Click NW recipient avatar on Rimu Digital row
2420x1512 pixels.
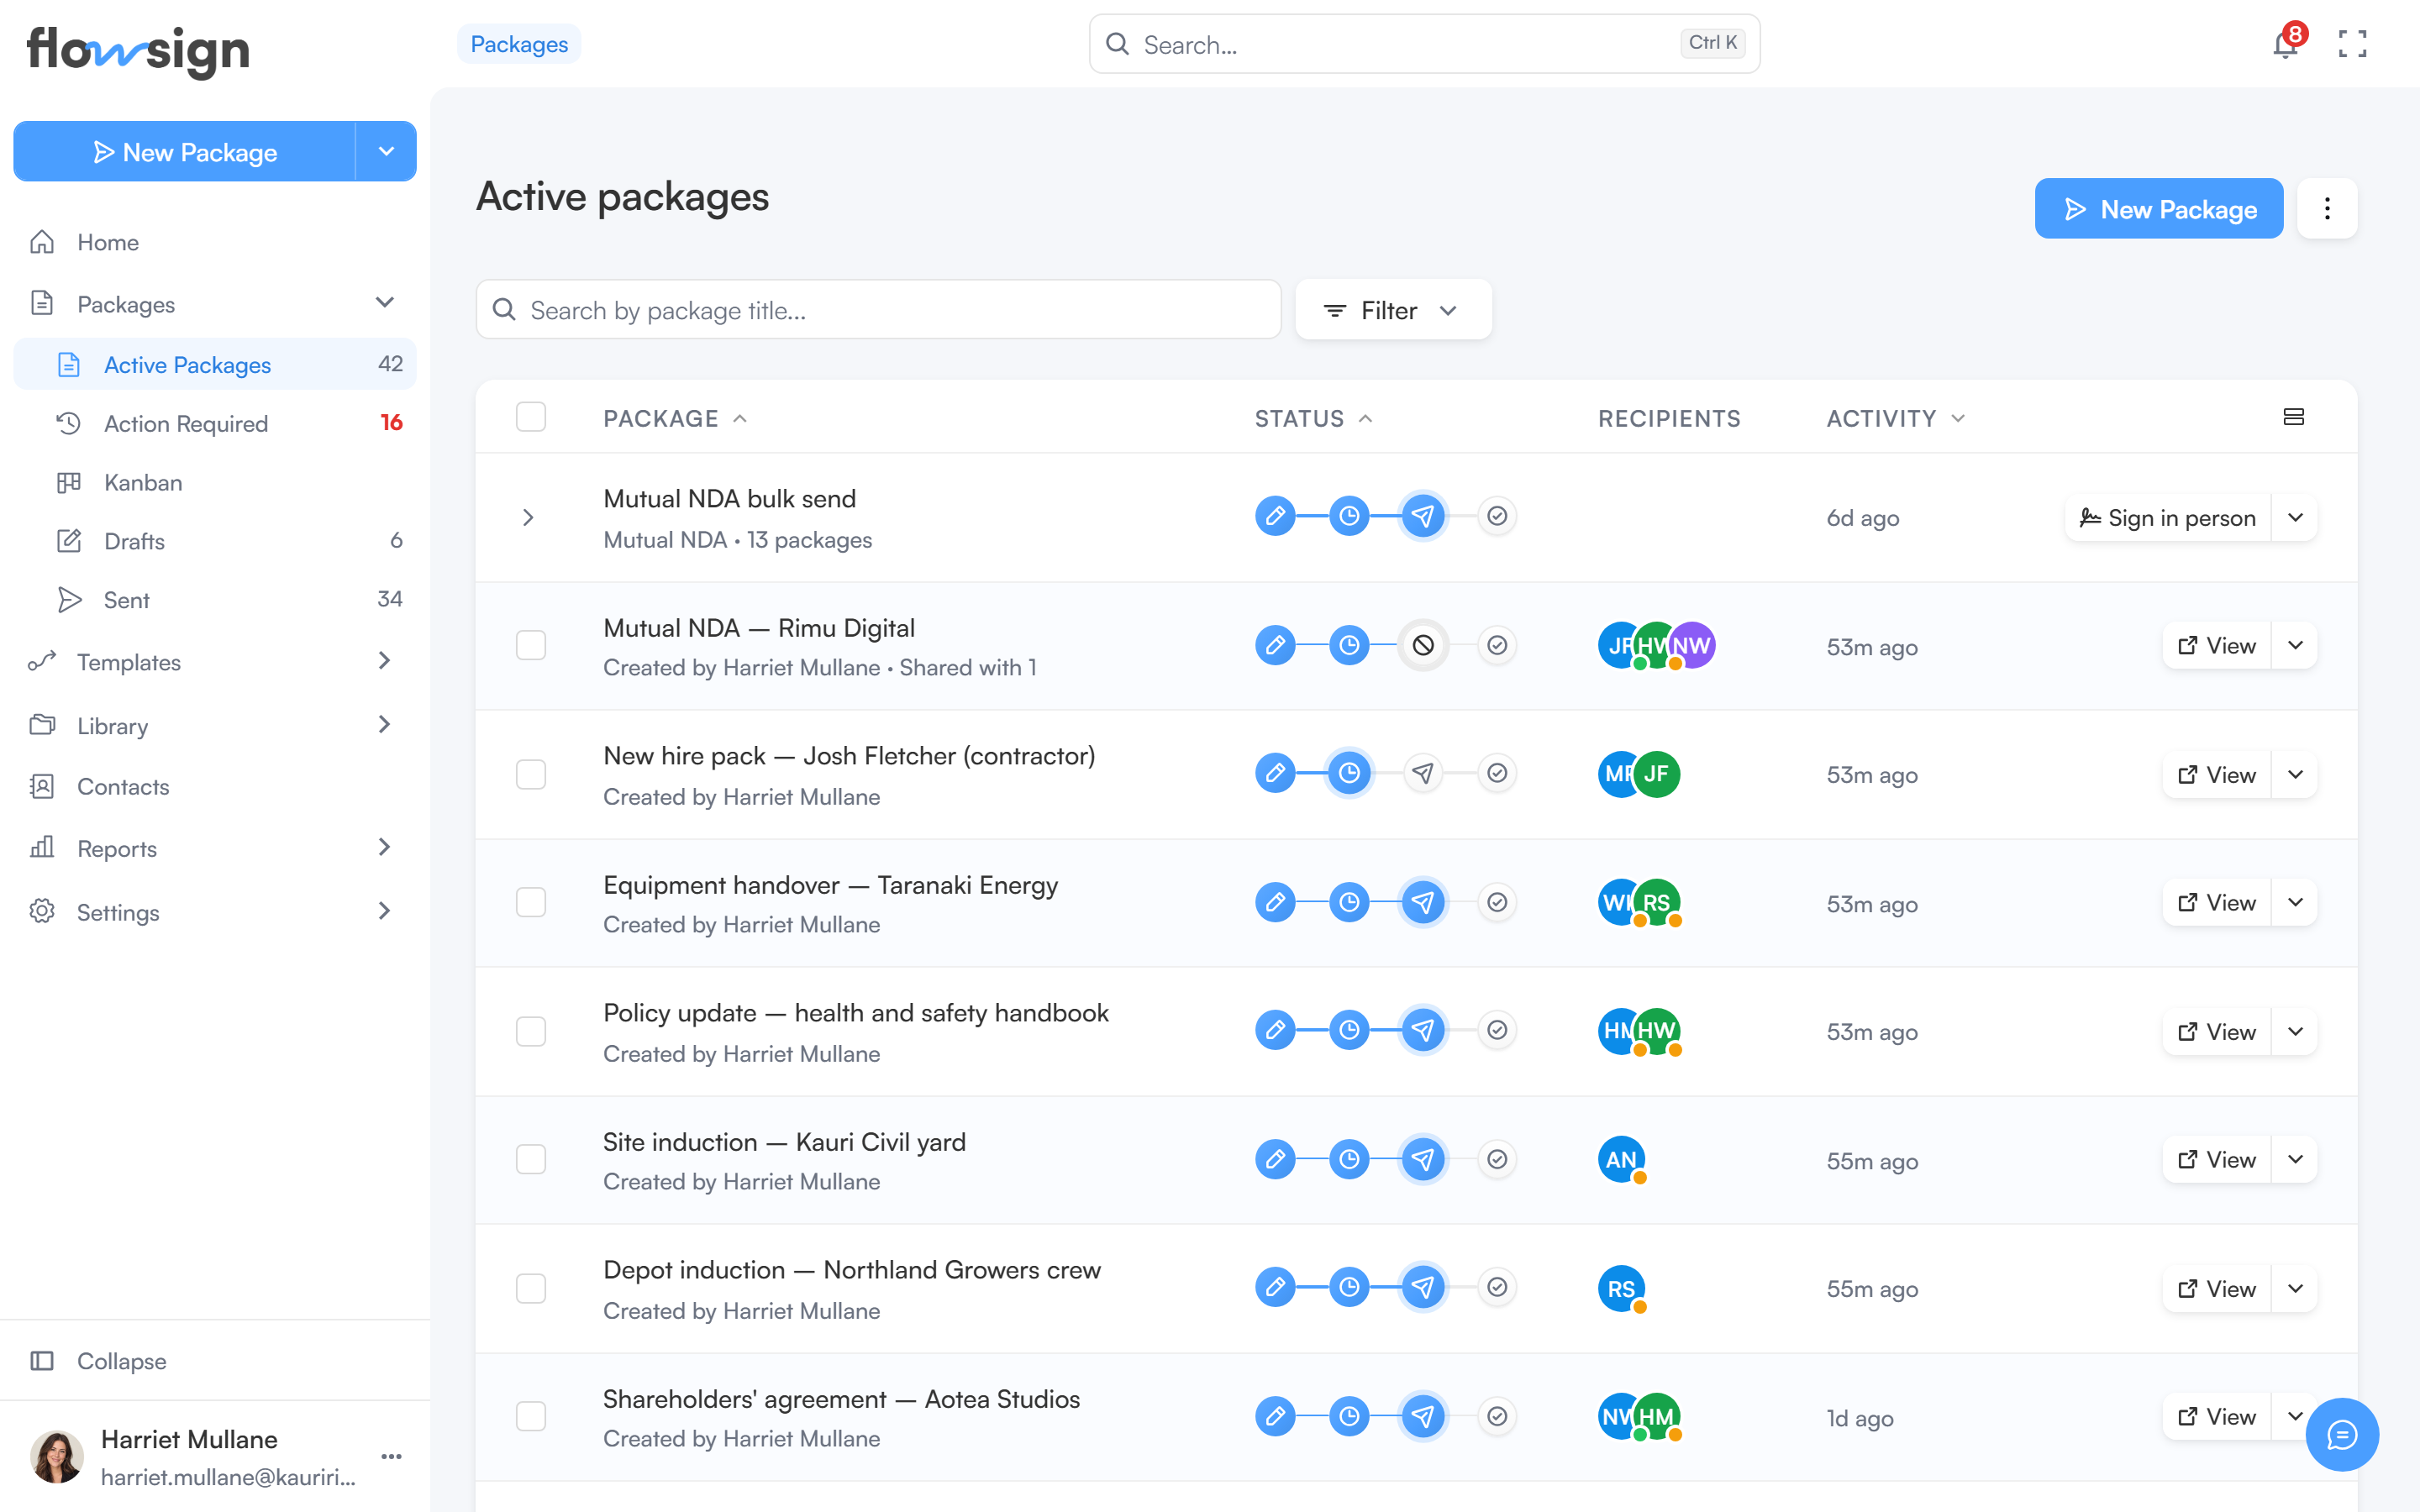[x=1694, y=645]
